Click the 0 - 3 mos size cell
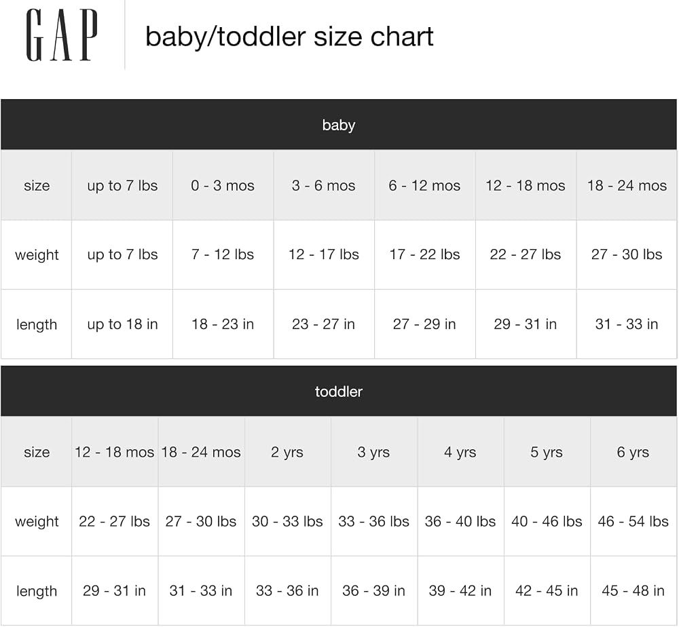 (x=223, y=185)
